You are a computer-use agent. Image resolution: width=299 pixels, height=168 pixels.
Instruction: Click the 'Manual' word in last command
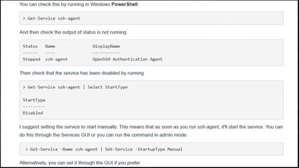pyautogui.click(x=175, y=149)
